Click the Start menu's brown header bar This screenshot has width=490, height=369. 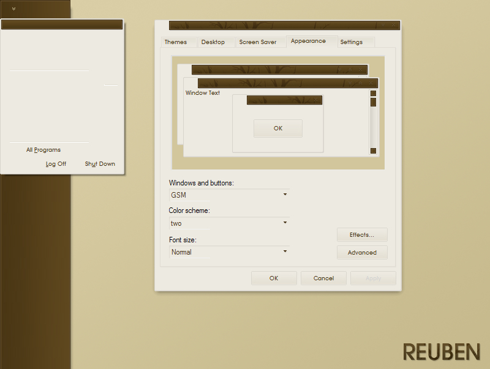(x=62, y=24)
